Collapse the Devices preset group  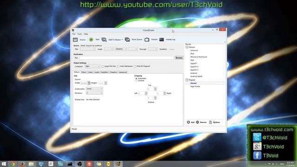(x=187, y=47)
